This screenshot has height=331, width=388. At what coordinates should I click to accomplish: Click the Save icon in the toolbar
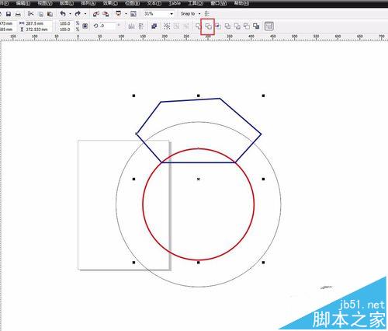tap(9, 14)
